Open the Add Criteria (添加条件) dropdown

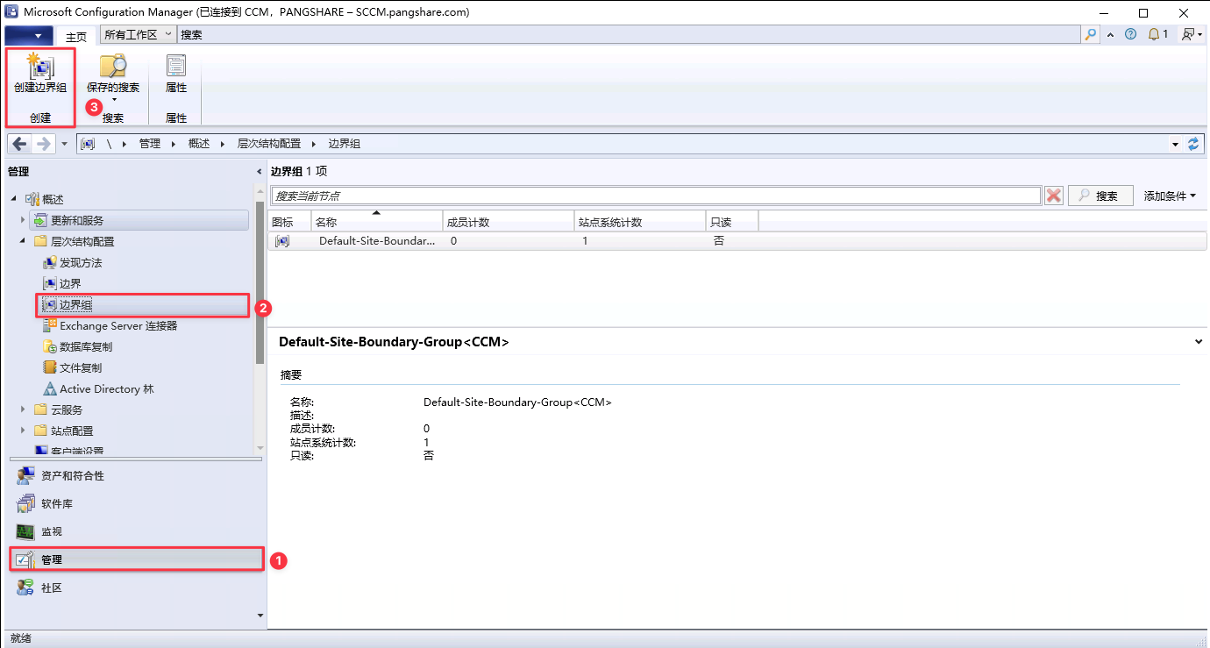(x=1170, y=196)
